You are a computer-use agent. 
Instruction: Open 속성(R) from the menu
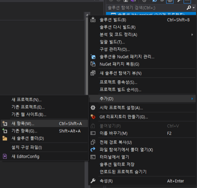point(142,181)
